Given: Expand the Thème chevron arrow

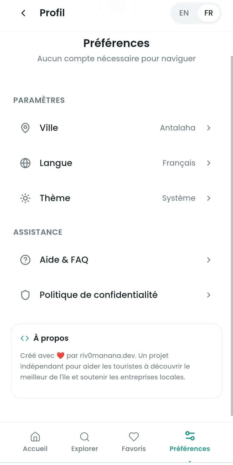Looking at the screenshot, I should pos(208,198).
